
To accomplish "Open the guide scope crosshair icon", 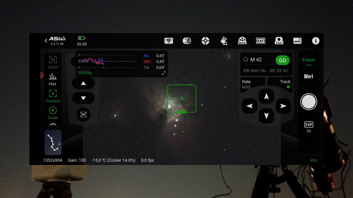I will (x=205, y=41).
